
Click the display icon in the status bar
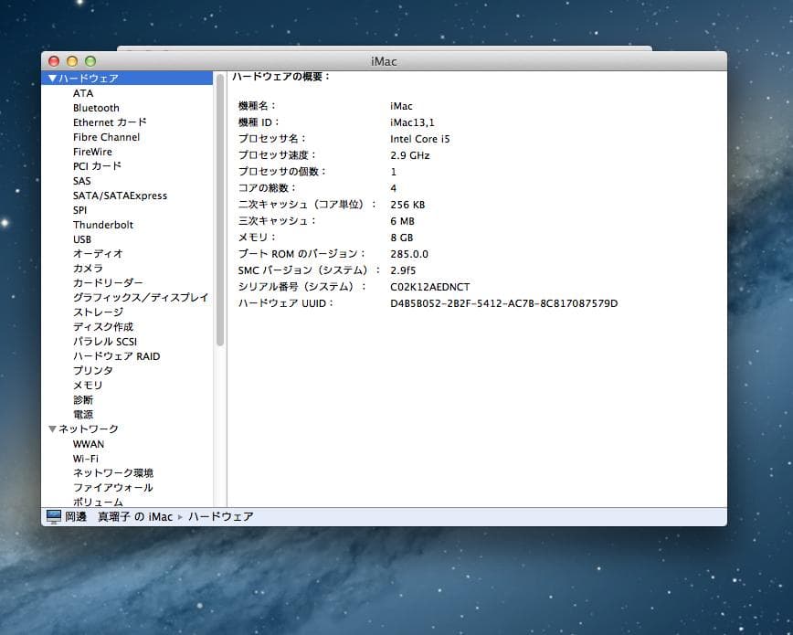point(52,516)
